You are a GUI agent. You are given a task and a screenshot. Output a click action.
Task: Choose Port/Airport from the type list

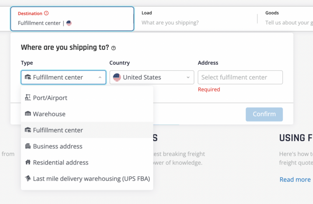(87, 98)
